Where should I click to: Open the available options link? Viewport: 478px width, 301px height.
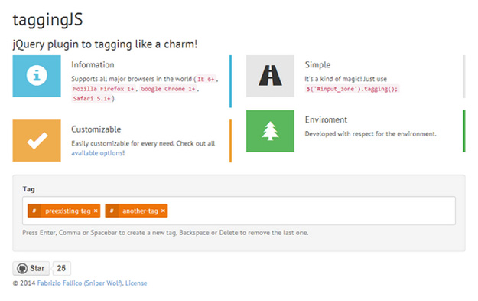(x=98, y=153)
